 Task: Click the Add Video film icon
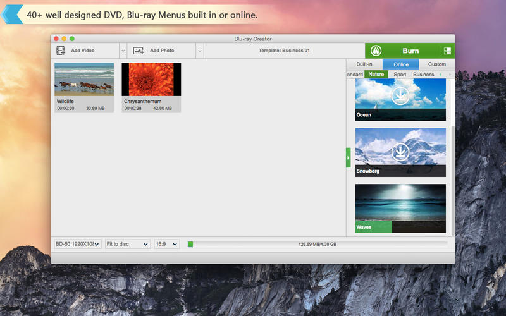pos(61,51)
